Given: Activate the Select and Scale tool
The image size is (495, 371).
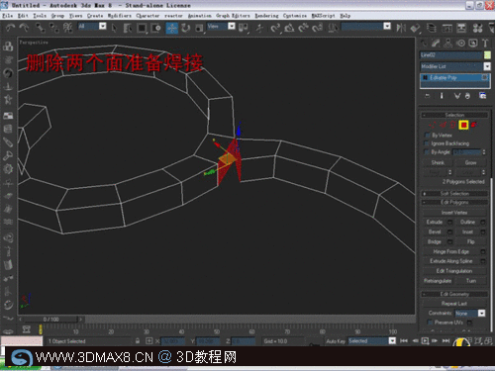Looking at the screenshot, I should click(x=199, y=29).
